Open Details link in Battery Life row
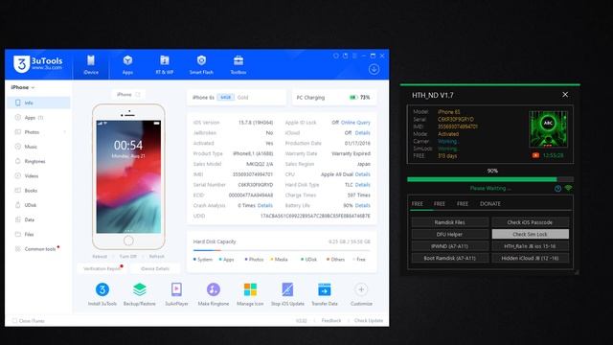Image resolution: width=613 pixels, height=345 pixels. point(362,205)
